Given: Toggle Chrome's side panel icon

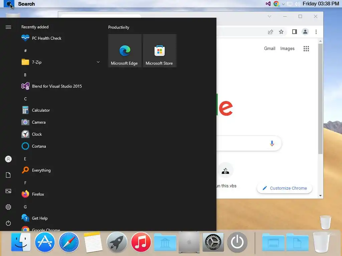Looking at the screenshot, I should (295, 32).
